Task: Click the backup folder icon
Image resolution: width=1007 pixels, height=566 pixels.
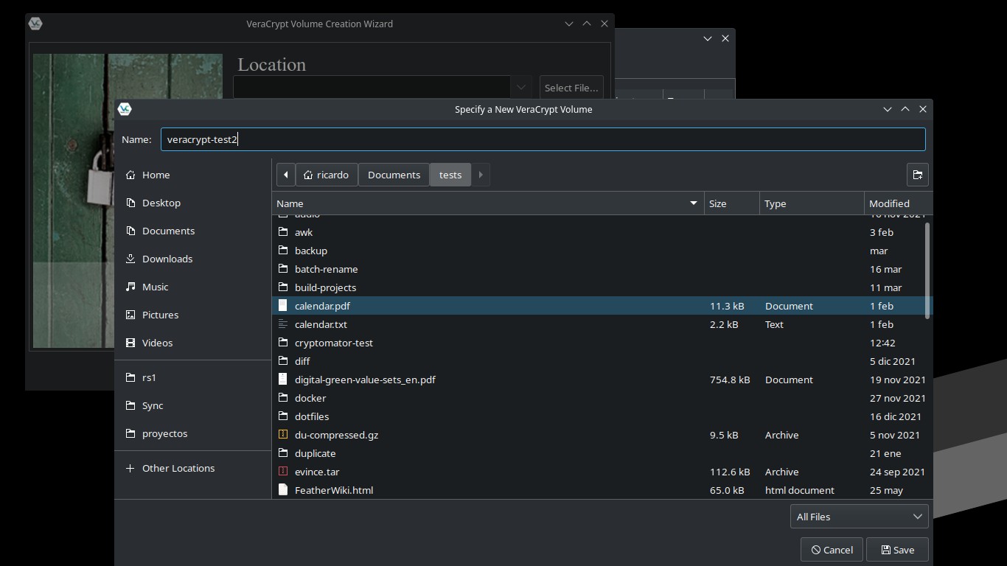Action: point(282,250)
